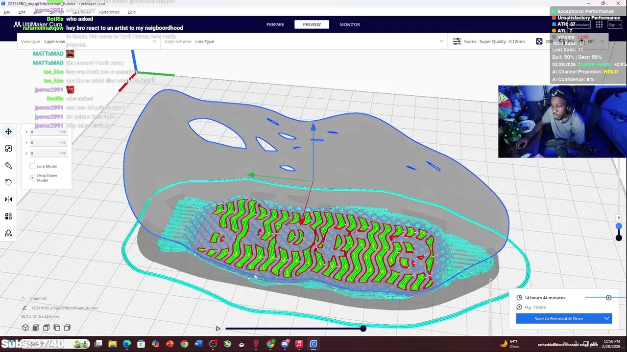Switch to front view cube icon
The width and height of the screenshot is (627, 352).
(36, 328)
